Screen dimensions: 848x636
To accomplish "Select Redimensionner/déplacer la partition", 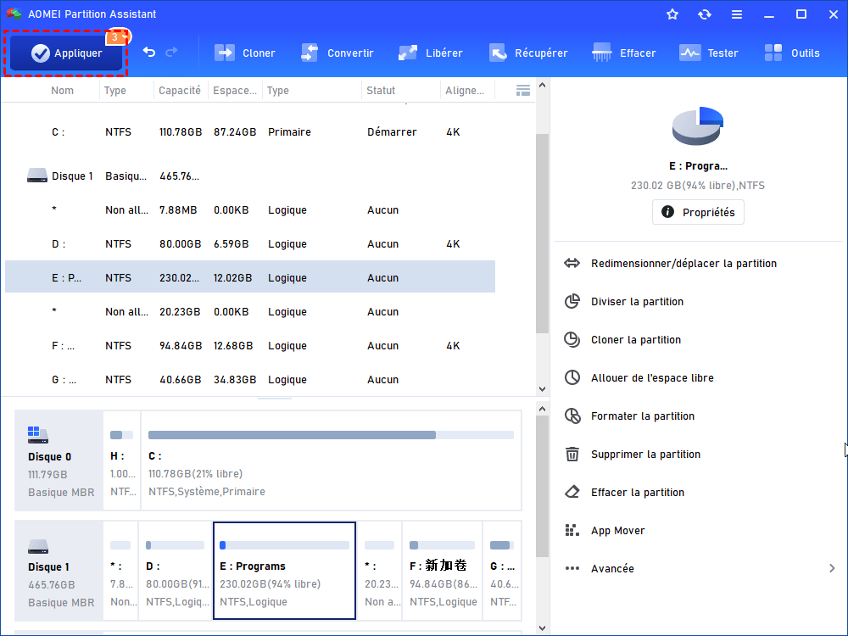I will coord(683,264).
